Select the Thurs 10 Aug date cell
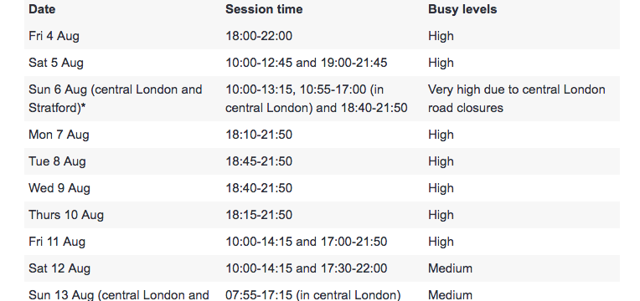The image size is (640, 301). [66, 215]
